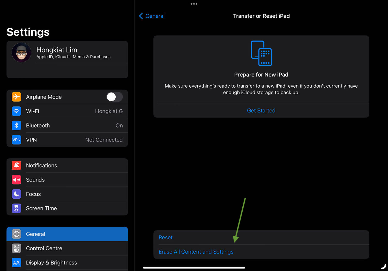The height and width of the screenshot is (271, 388).
Task: Tap the VPN Not Connected status
Action: (x=104, y=140)
